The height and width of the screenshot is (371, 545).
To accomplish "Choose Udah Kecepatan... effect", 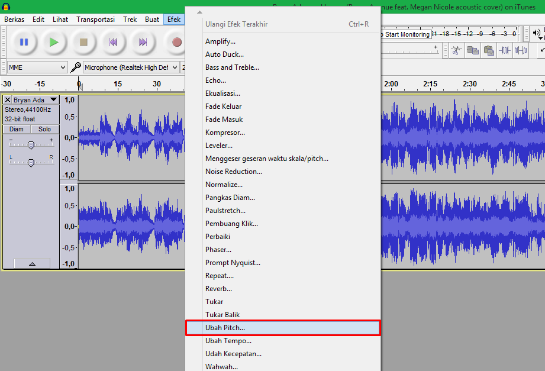I will (283, 354).
